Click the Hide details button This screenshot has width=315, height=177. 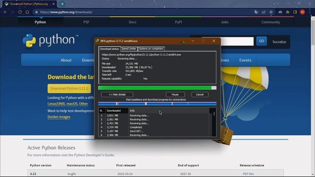117,94
